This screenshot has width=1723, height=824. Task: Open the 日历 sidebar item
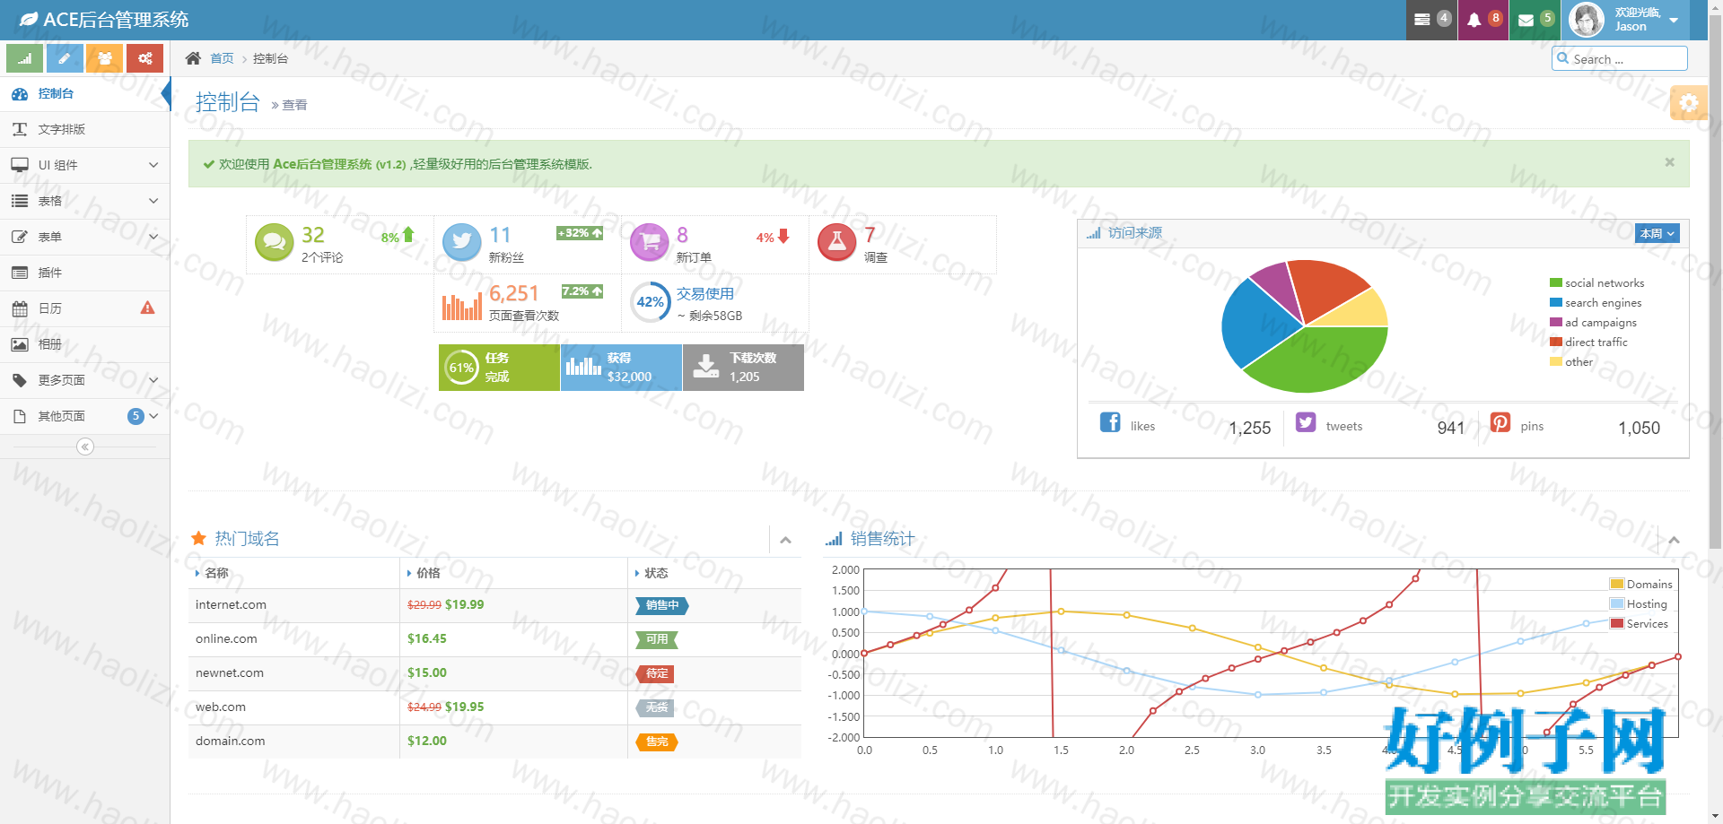click(85, 308)
